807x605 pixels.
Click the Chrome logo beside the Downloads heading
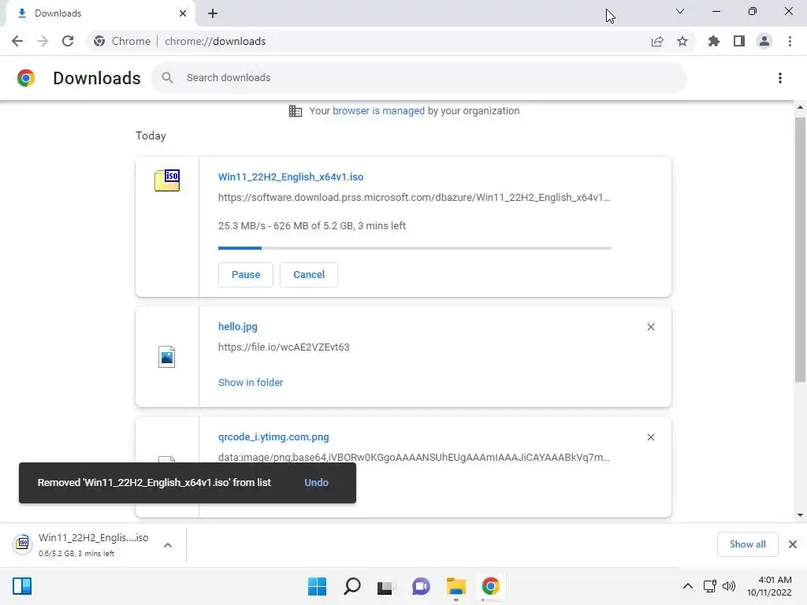[x=26, y=78]
